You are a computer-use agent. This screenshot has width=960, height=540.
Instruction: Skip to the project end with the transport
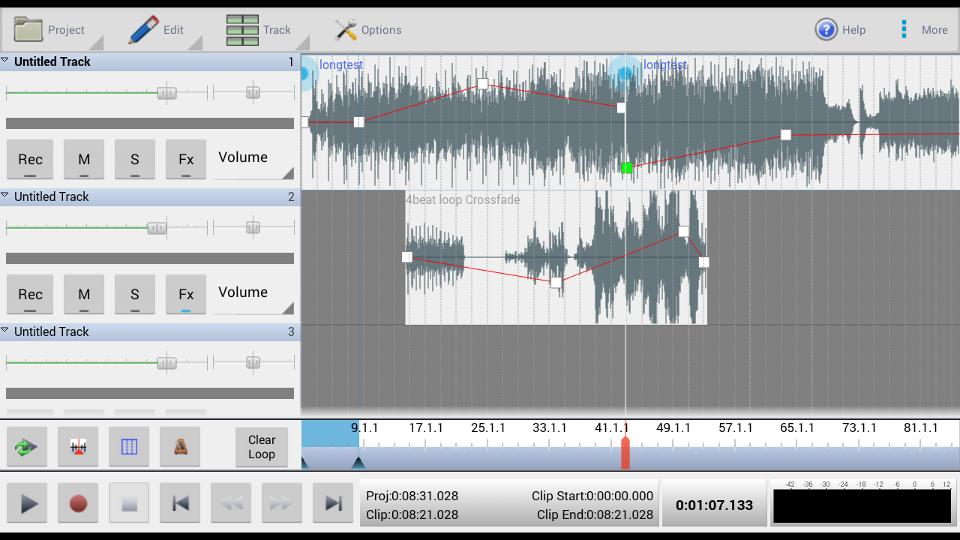(332, 502)
